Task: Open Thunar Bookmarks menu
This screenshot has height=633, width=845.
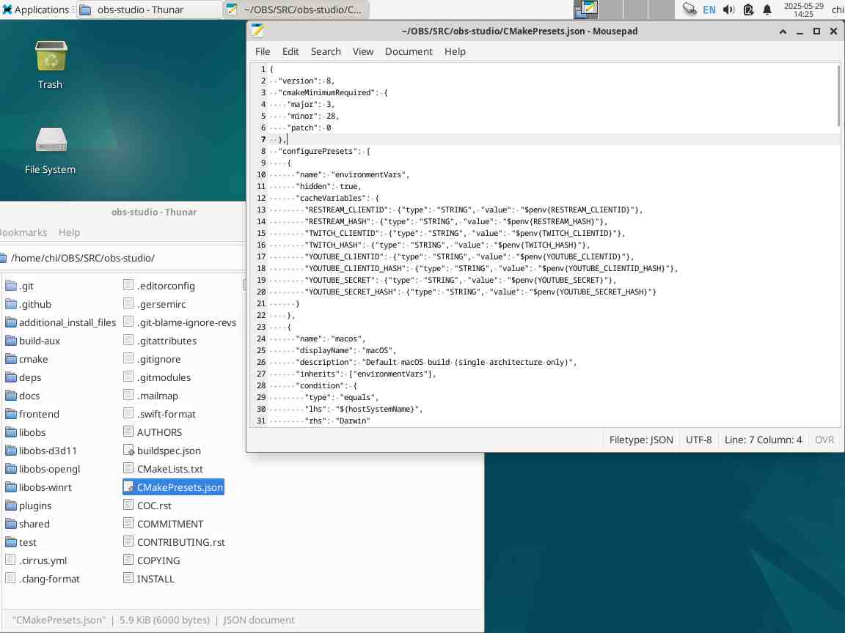Action: pyautogui.click(x=23, y=232)
